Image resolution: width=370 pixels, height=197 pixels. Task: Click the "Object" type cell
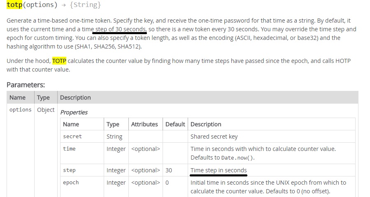[46, 109]
